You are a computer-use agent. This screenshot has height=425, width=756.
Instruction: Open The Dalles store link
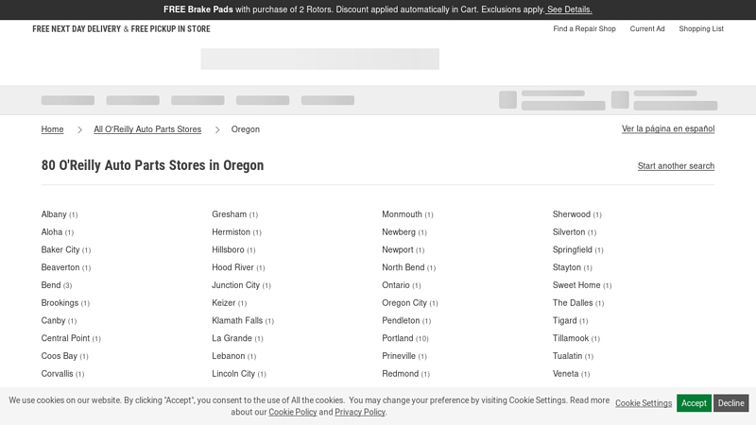point(573,303)
